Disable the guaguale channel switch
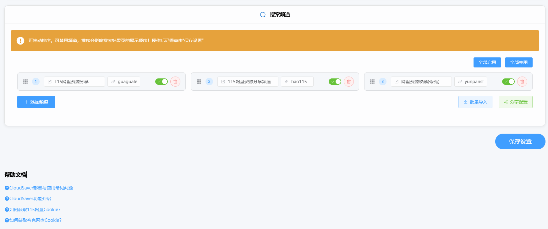 tap(162, 82)
